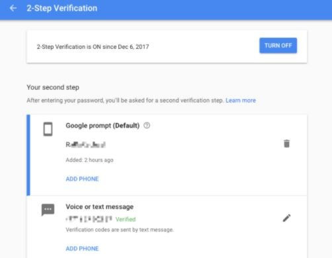This screenshot has width=332, height=258.
Task: Click ADD PHONE under Google prompt
Action: (82, 179)
